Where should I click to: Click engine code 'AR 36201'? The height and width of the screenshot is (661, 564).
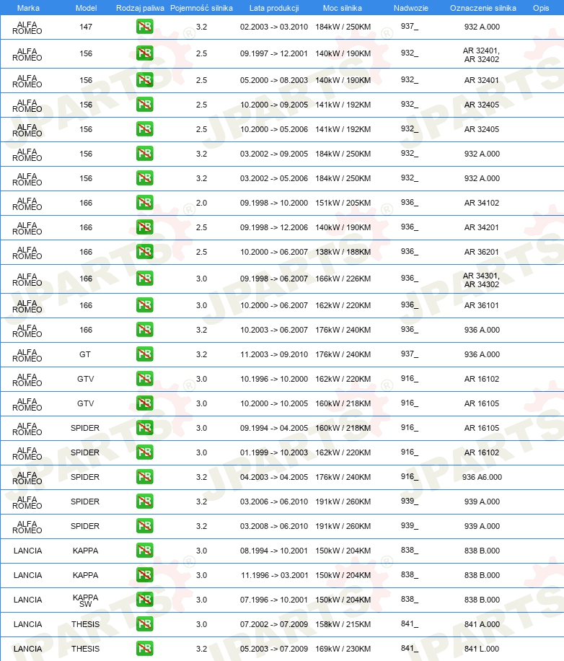click(482, 252)
